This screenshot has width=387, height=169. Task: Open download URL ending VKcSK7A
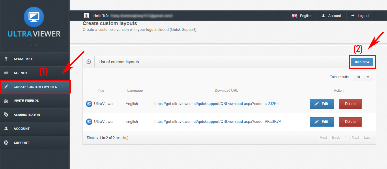click(x=218, y=122)
